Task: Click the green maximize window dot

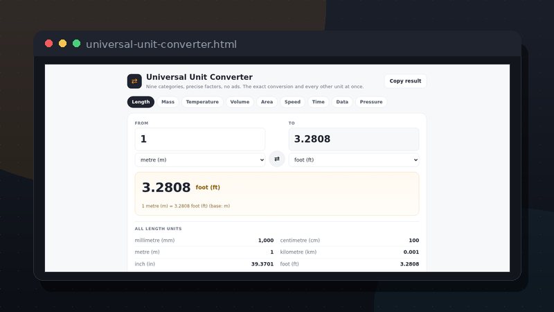Action: [76, 44]
